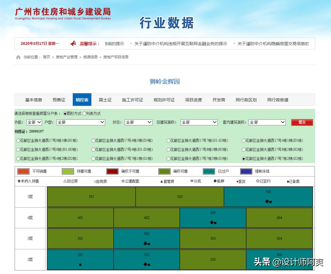Open the 状态 dropdown
The height and width of the screenshot is (274, 331).
click(139, 122)
